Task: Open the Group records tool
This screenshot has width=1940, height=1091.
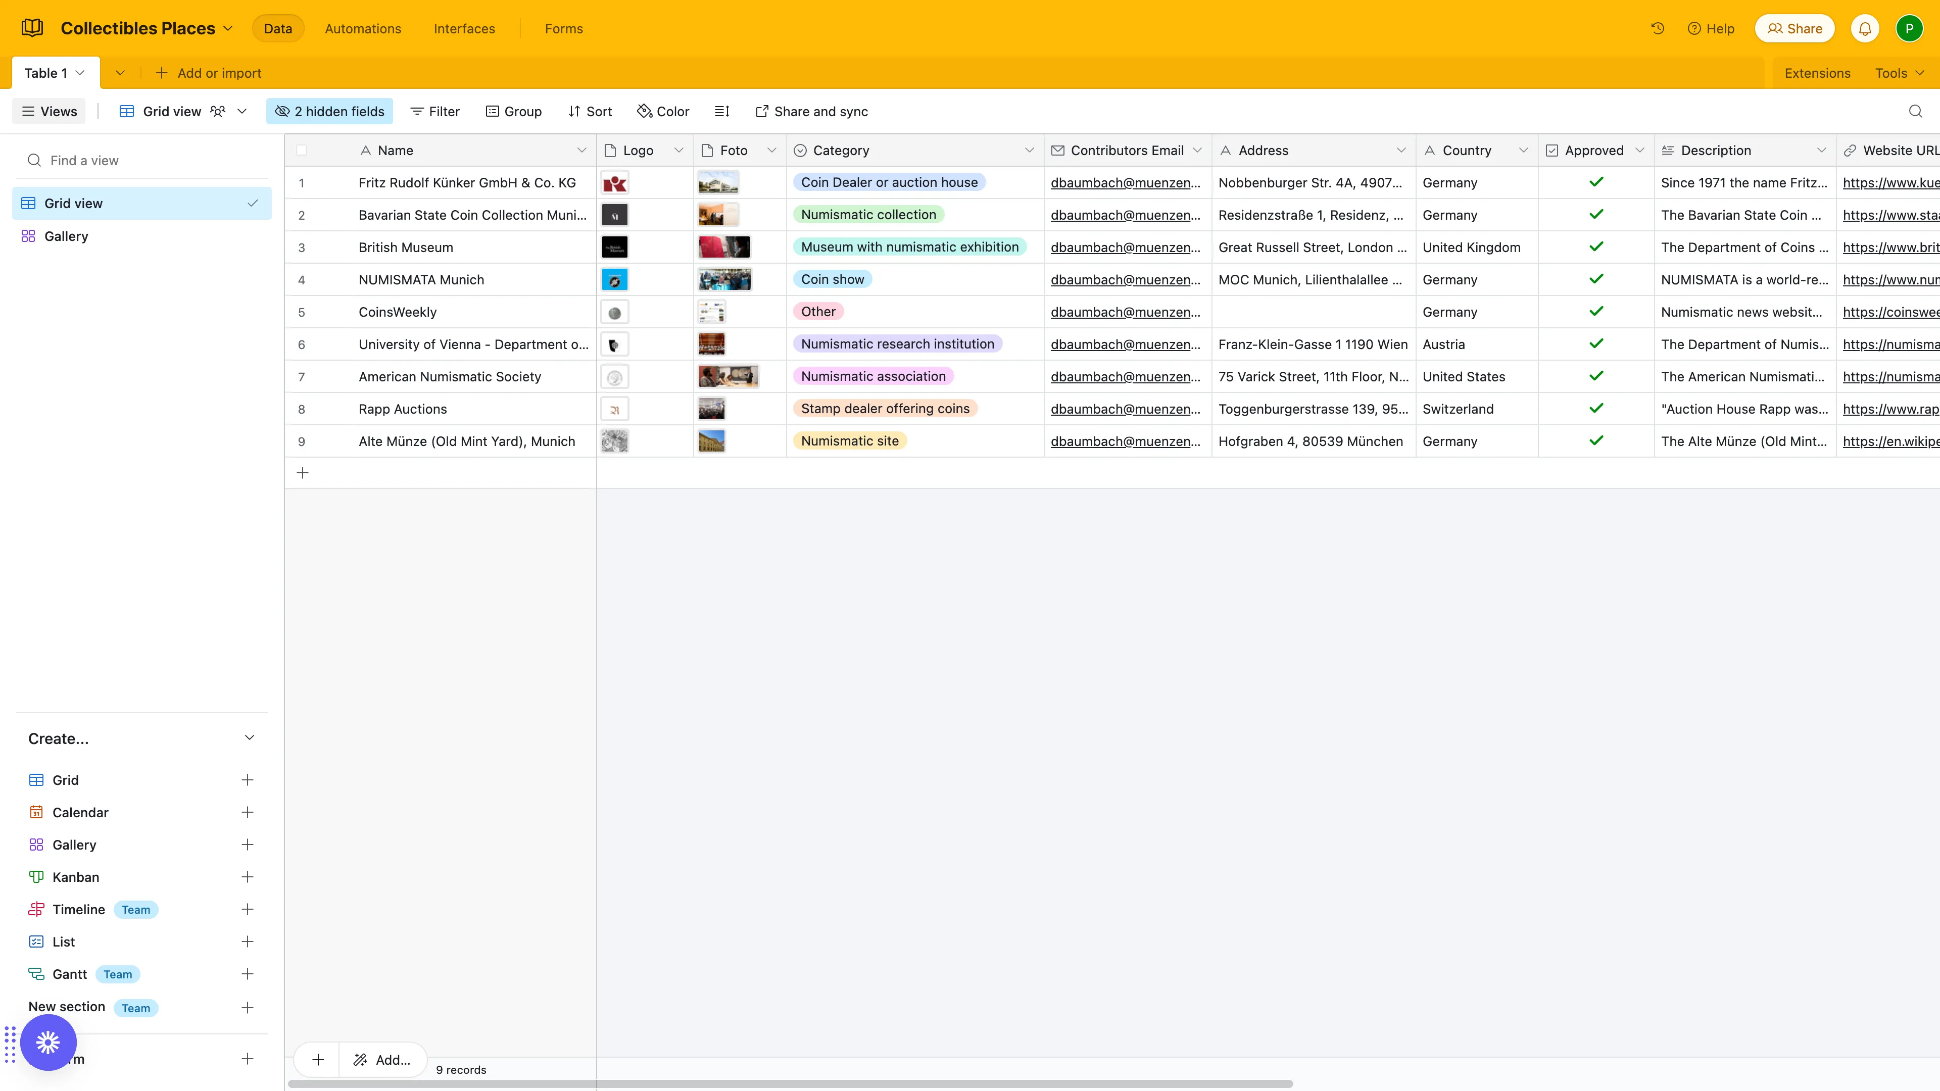Action: (x=514, y=112)
